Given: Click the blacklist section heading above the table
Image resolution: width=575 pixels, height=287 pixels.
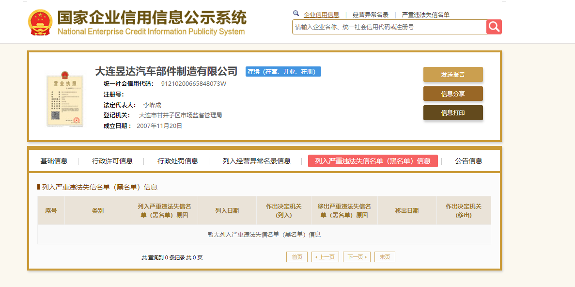Looking at the screenshot, I should coord(100,187).
